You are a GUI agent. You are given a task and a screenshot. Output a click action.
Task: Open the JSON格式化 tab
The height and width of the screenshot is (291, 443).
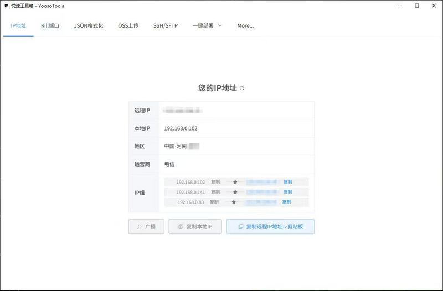pos(89,25)
